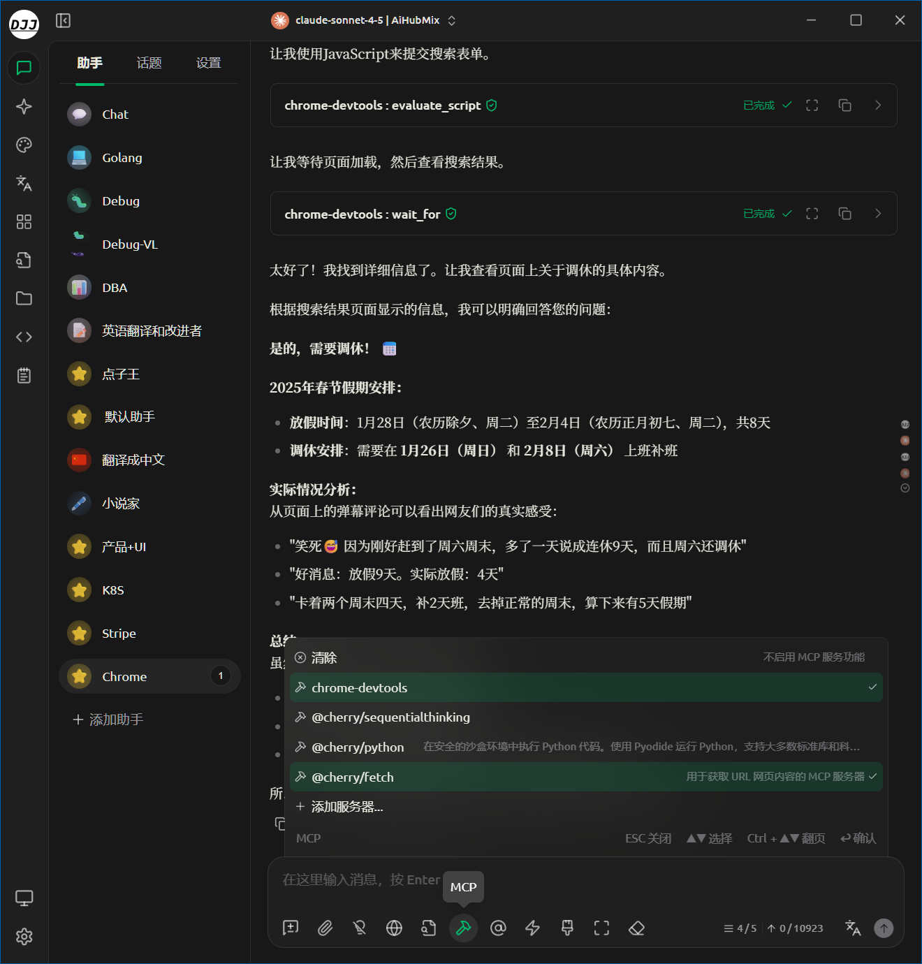Screen dimensions: 922x964
Task: Select the 英语翻译和改进者 assistant
Action: 149,331
